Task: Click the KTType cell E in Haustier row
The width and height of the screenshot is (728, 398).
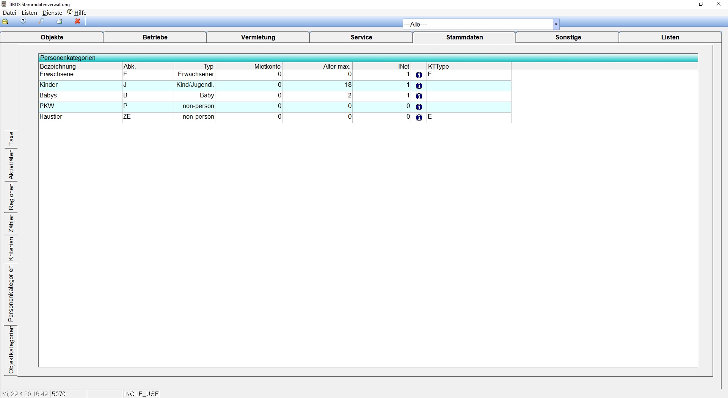Action: [x=469, y=117]
